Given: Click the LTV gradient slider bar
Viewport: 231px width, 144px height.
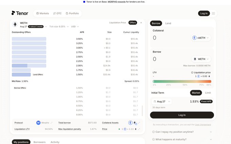Looking at the screenshot, I should tap(182, 81).
